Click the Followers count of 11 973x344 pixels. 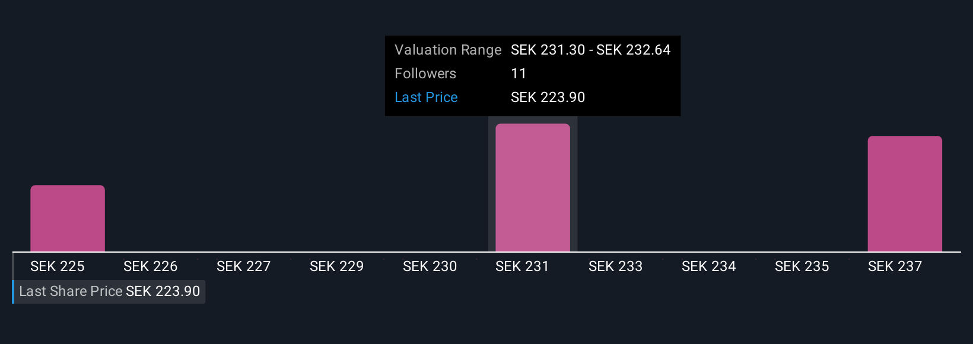click(519, 74)
